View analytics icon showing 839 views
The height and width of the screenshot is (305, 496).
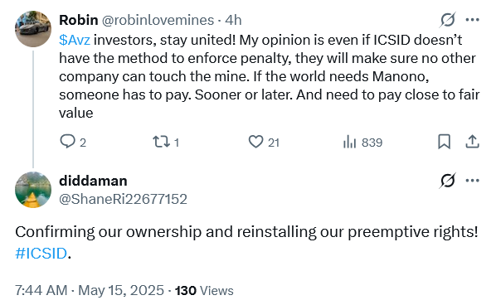click(x=349, y=142)
